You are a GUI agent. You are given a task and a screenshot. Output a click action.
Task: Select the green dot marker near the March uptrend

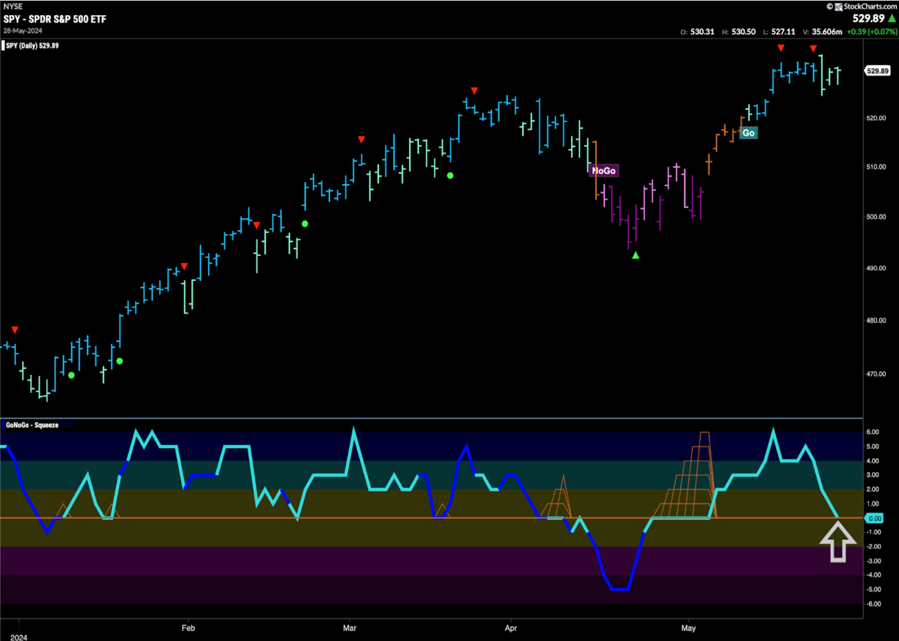[x=450, y=175]
